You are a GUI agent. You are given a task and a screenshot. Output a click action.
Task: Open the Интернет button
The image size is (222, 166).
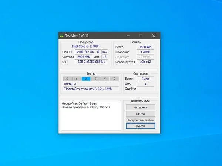coord(140,107)
